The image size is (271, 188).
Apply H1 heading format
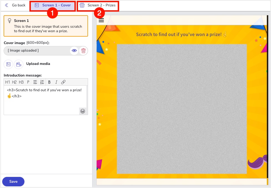click(x=7, y=82)
